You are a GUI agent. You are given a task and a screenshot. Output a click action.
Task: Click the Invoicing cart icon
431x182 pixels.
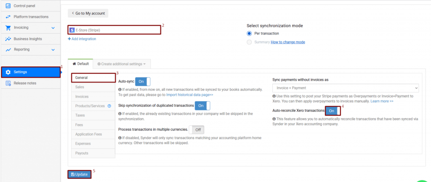8,28
